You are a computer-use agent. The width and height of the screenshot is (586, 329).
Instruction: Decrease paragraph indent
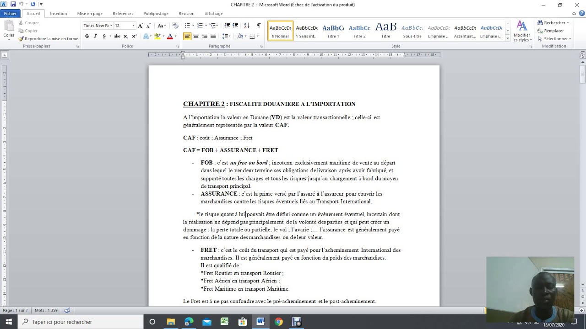click(x=227, y=26)
